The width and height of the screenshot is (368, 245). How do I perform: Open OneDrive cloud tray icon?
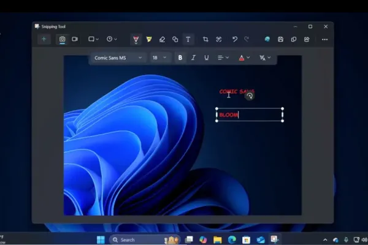tap(335, 240)
